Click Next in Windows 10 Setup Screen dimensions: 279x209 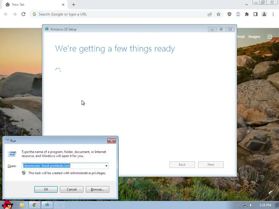pyautogui.click(x=211, y=165)
